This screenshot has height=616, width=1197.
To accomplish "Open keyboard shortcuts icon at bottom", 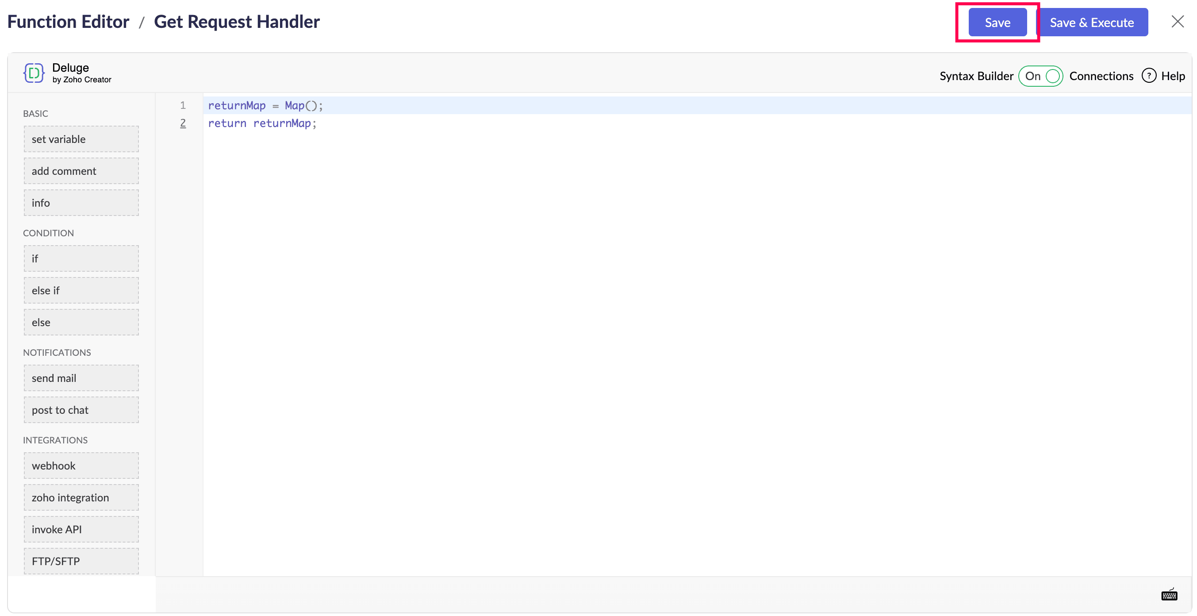I will tap(1169, 595).
